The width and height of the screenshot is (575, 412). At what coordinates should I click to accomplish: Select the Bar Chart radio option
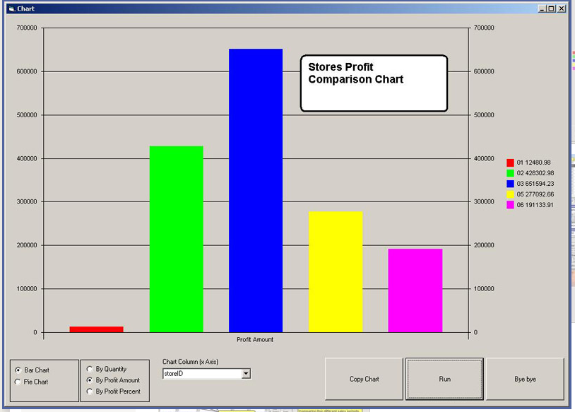coord(18,370)
